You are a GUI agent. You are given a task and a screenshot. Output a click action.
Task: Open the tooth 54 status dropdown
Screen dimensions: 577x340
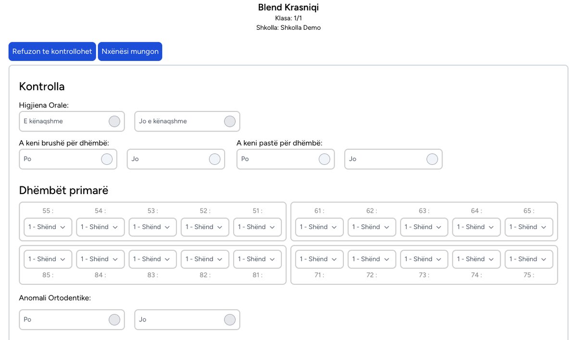100,227
